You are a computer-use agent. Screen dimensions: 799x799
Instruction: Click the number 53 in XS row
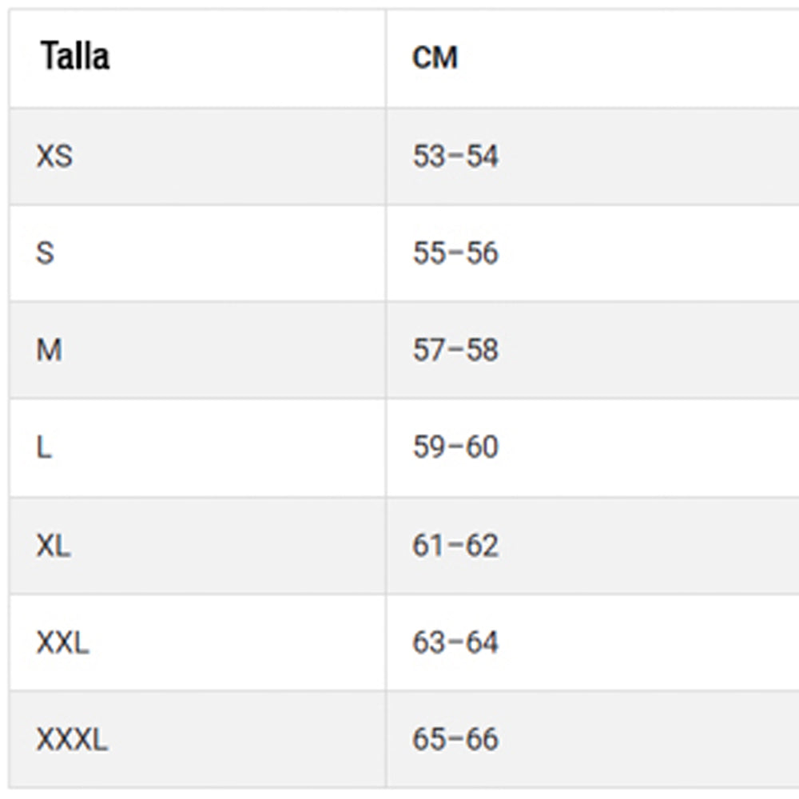[x=428, y=156]
